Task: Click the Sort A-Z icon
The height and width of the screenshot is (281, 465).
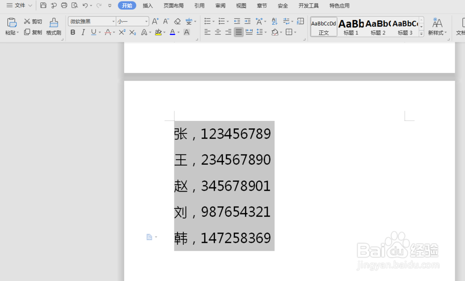Action: click(275, 21)
